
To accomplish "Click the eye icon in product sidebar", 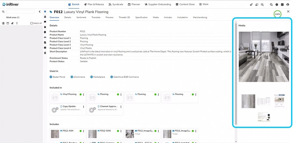I will 45,37.
